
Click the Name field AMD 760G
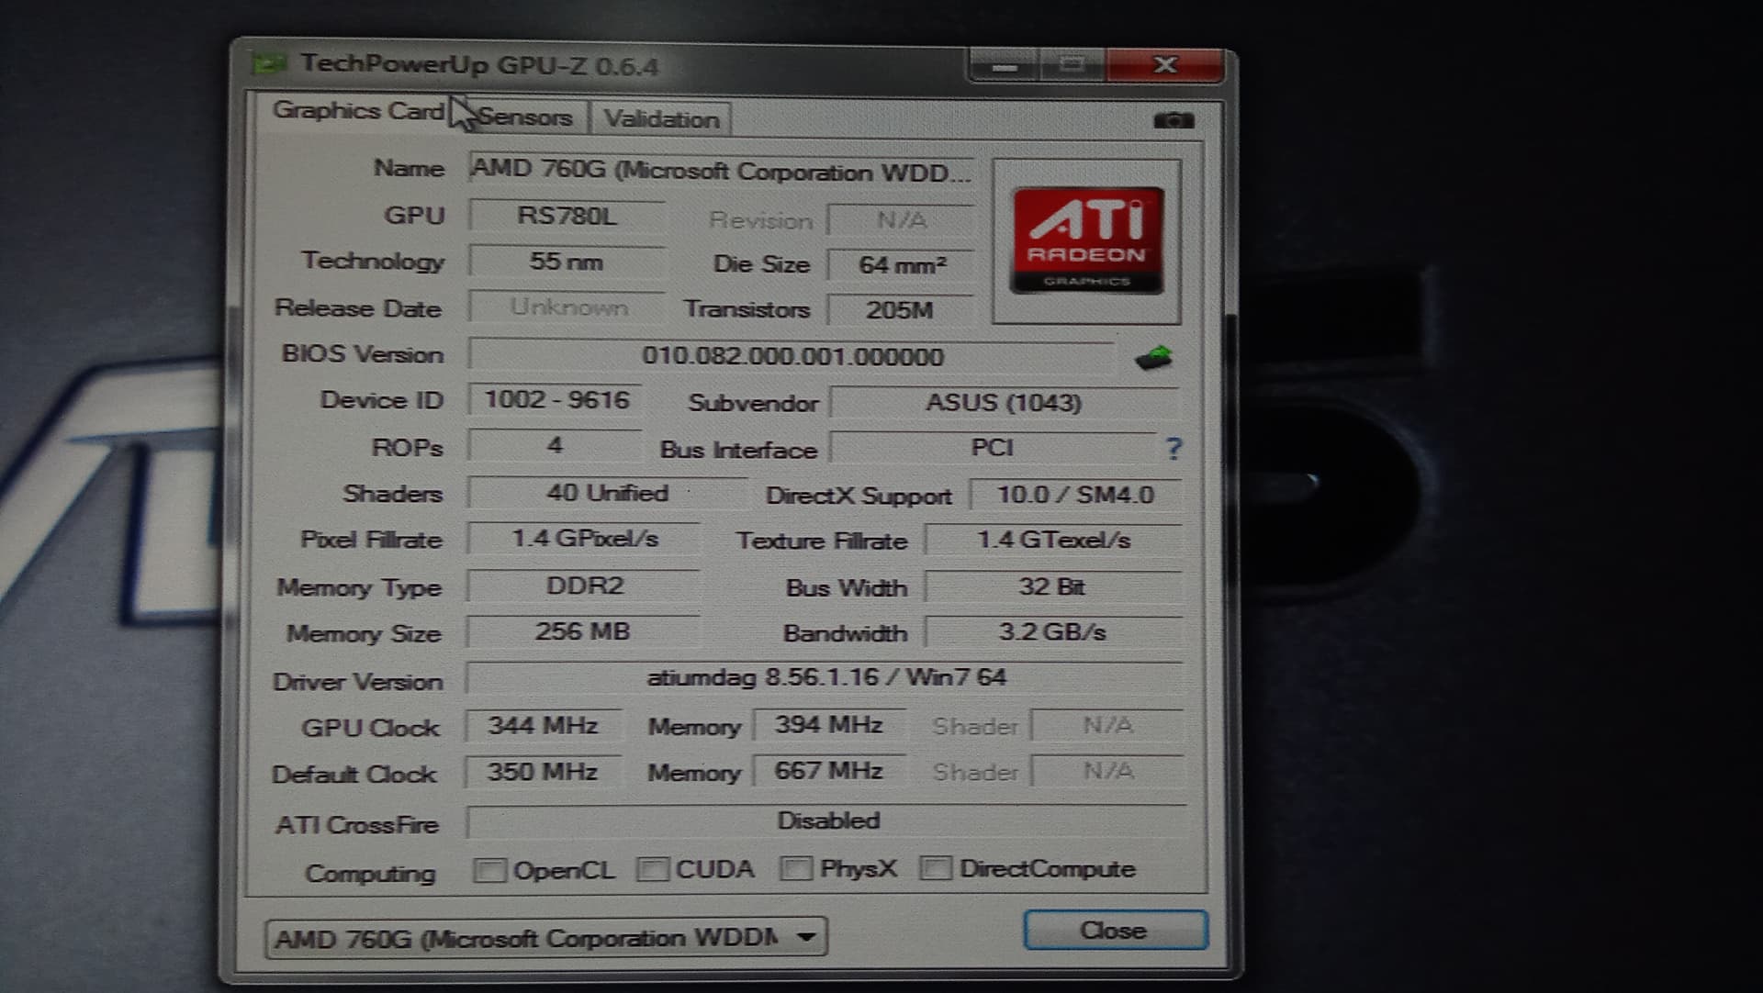[x=721, y=171]
